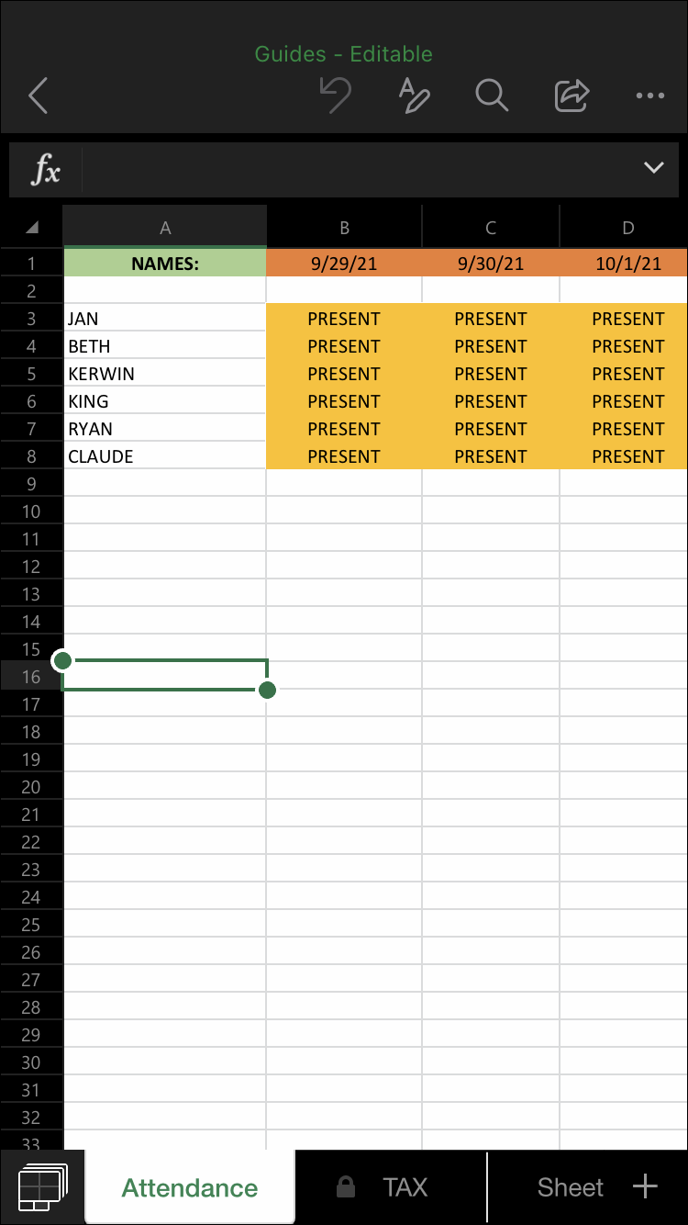
Task: Tap the 9/29/21 date cell
Action: [344, 264]
